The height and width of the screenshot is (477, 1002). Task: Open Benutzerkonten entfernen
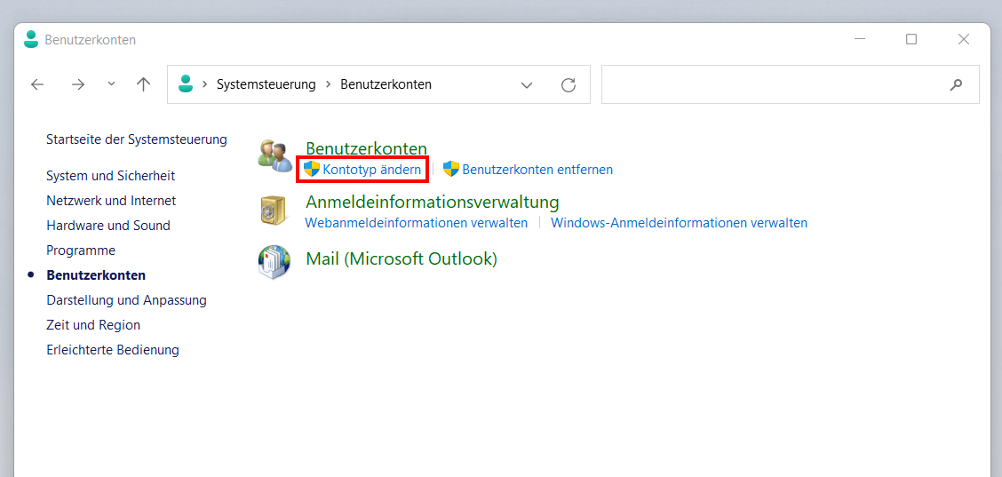click(x=537, y=170)
